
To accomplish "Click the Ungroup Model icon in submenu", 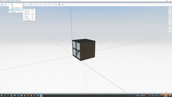I will pos(24,20).
